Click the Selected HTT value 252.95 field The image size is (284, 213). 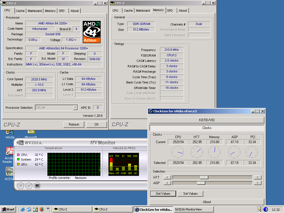point(197,163)
